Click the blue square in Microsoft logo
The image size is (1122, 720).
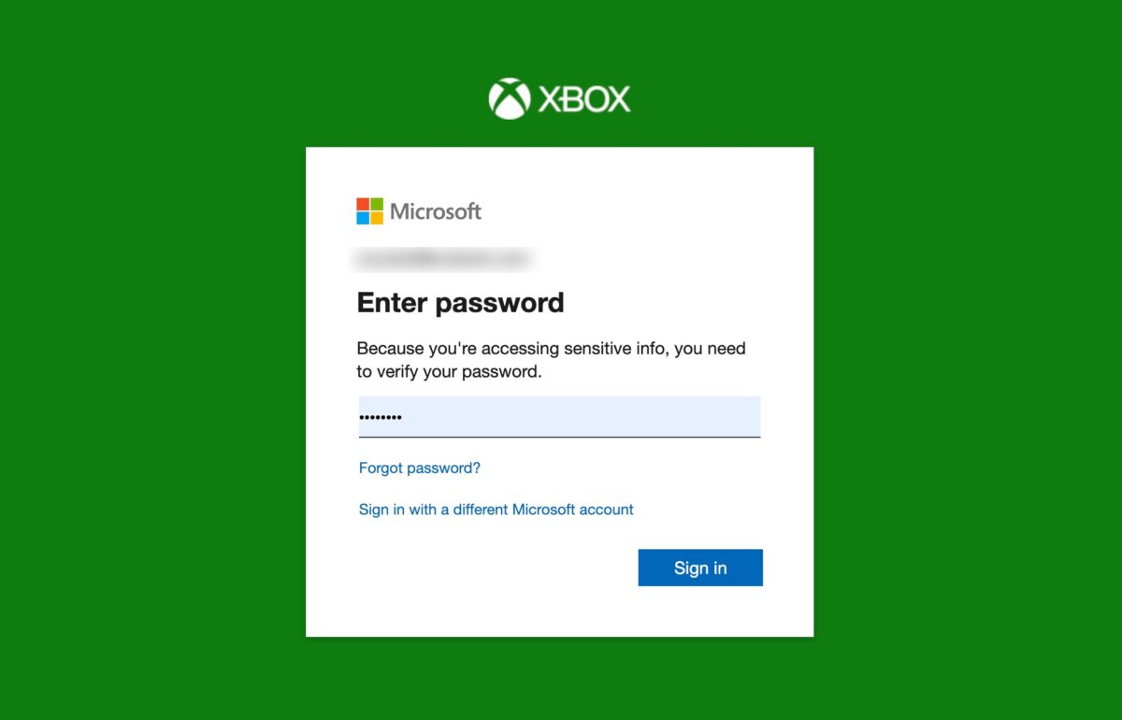(363, 218)
